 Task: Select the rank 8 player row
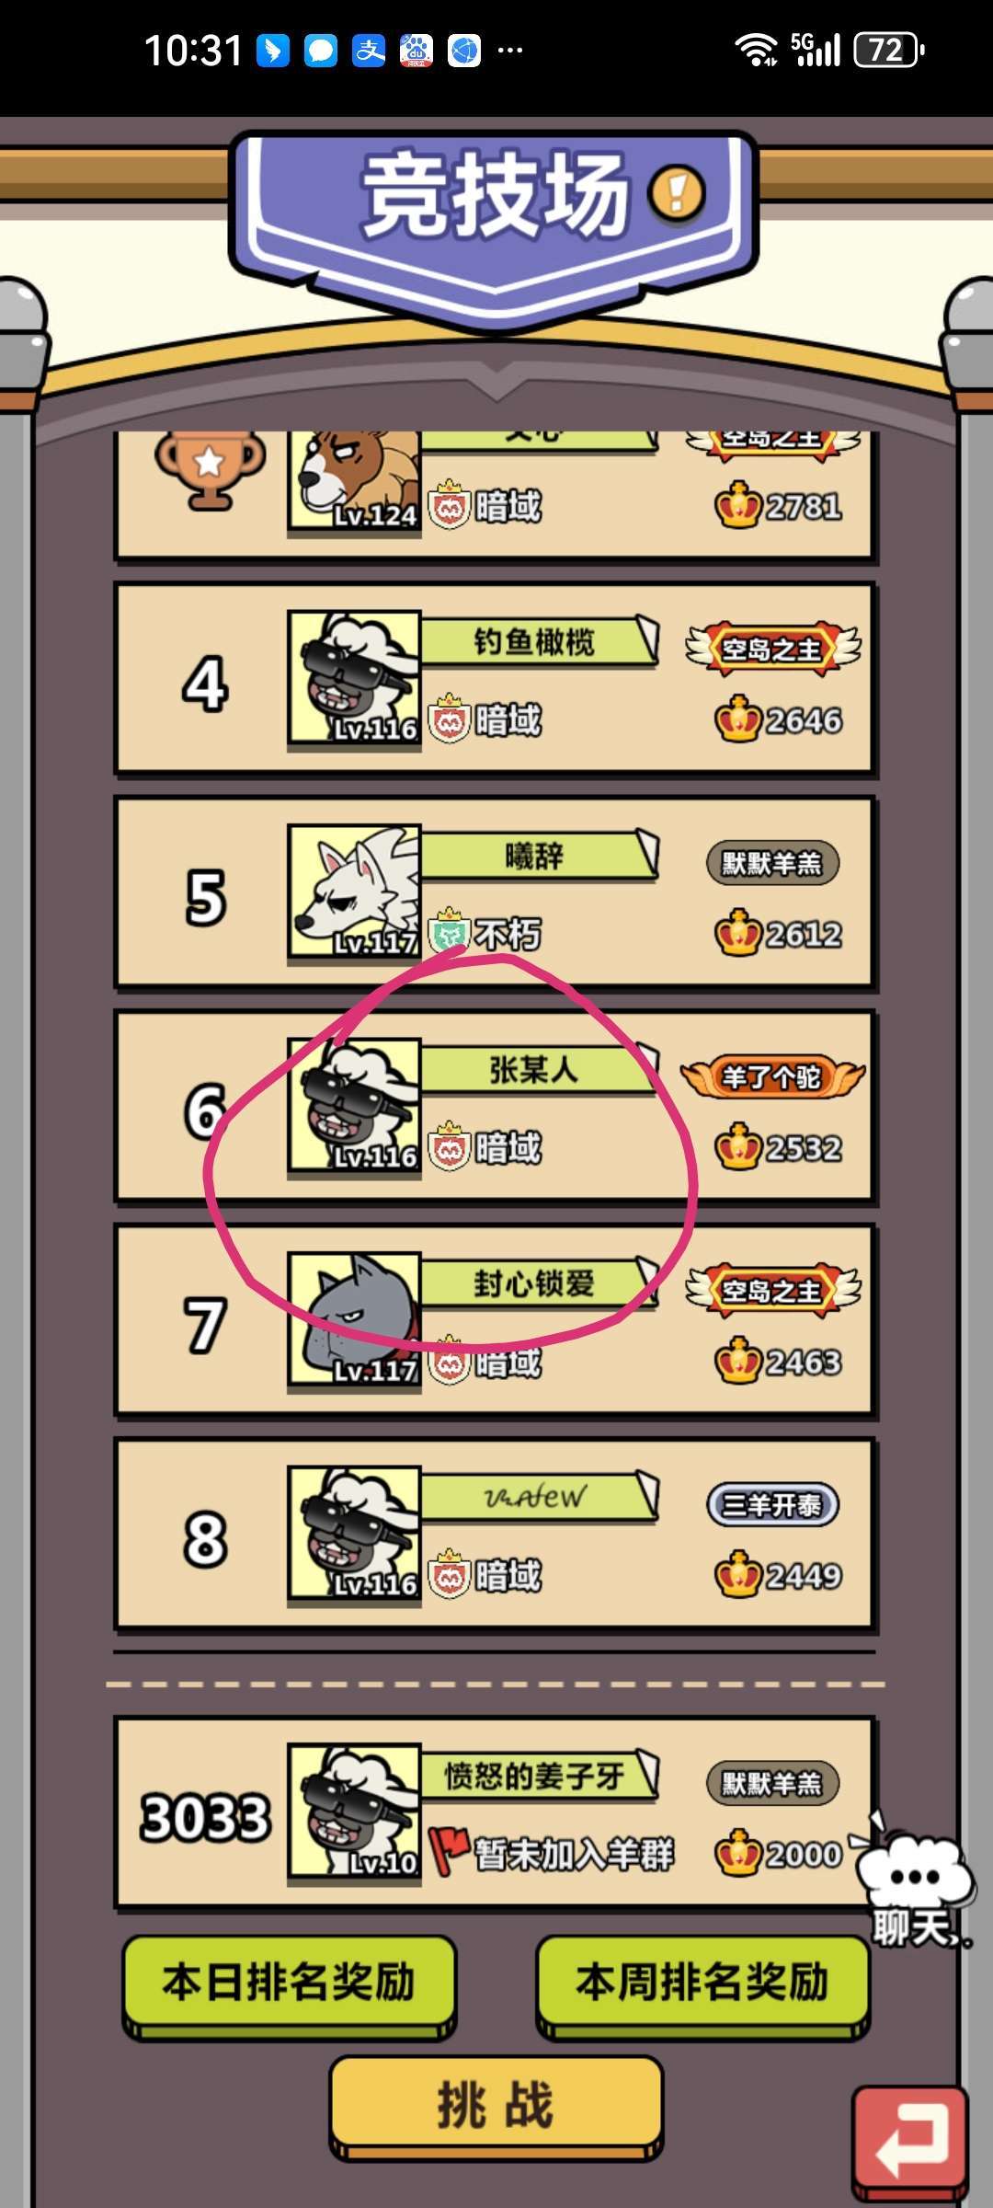tap(495, 1535)
